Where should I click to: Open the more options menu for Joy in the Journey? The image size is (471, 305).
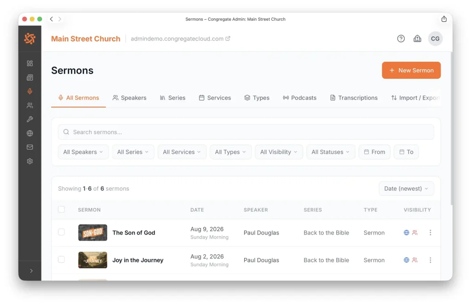pos(430,260)
